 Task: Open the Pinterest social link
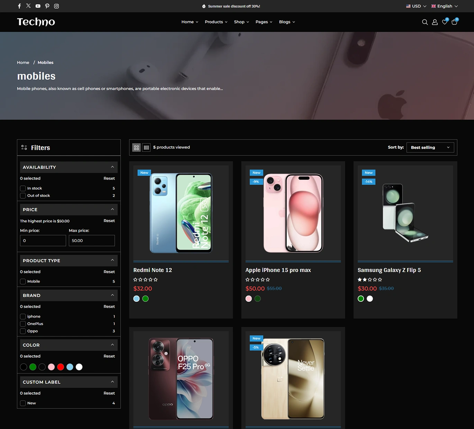click(x=47, y=6)
